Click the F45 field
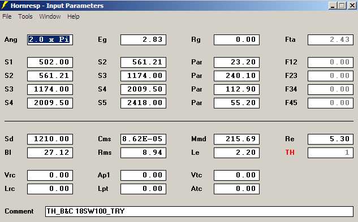The width and height of the screenshot is (358, 222). 330,103
